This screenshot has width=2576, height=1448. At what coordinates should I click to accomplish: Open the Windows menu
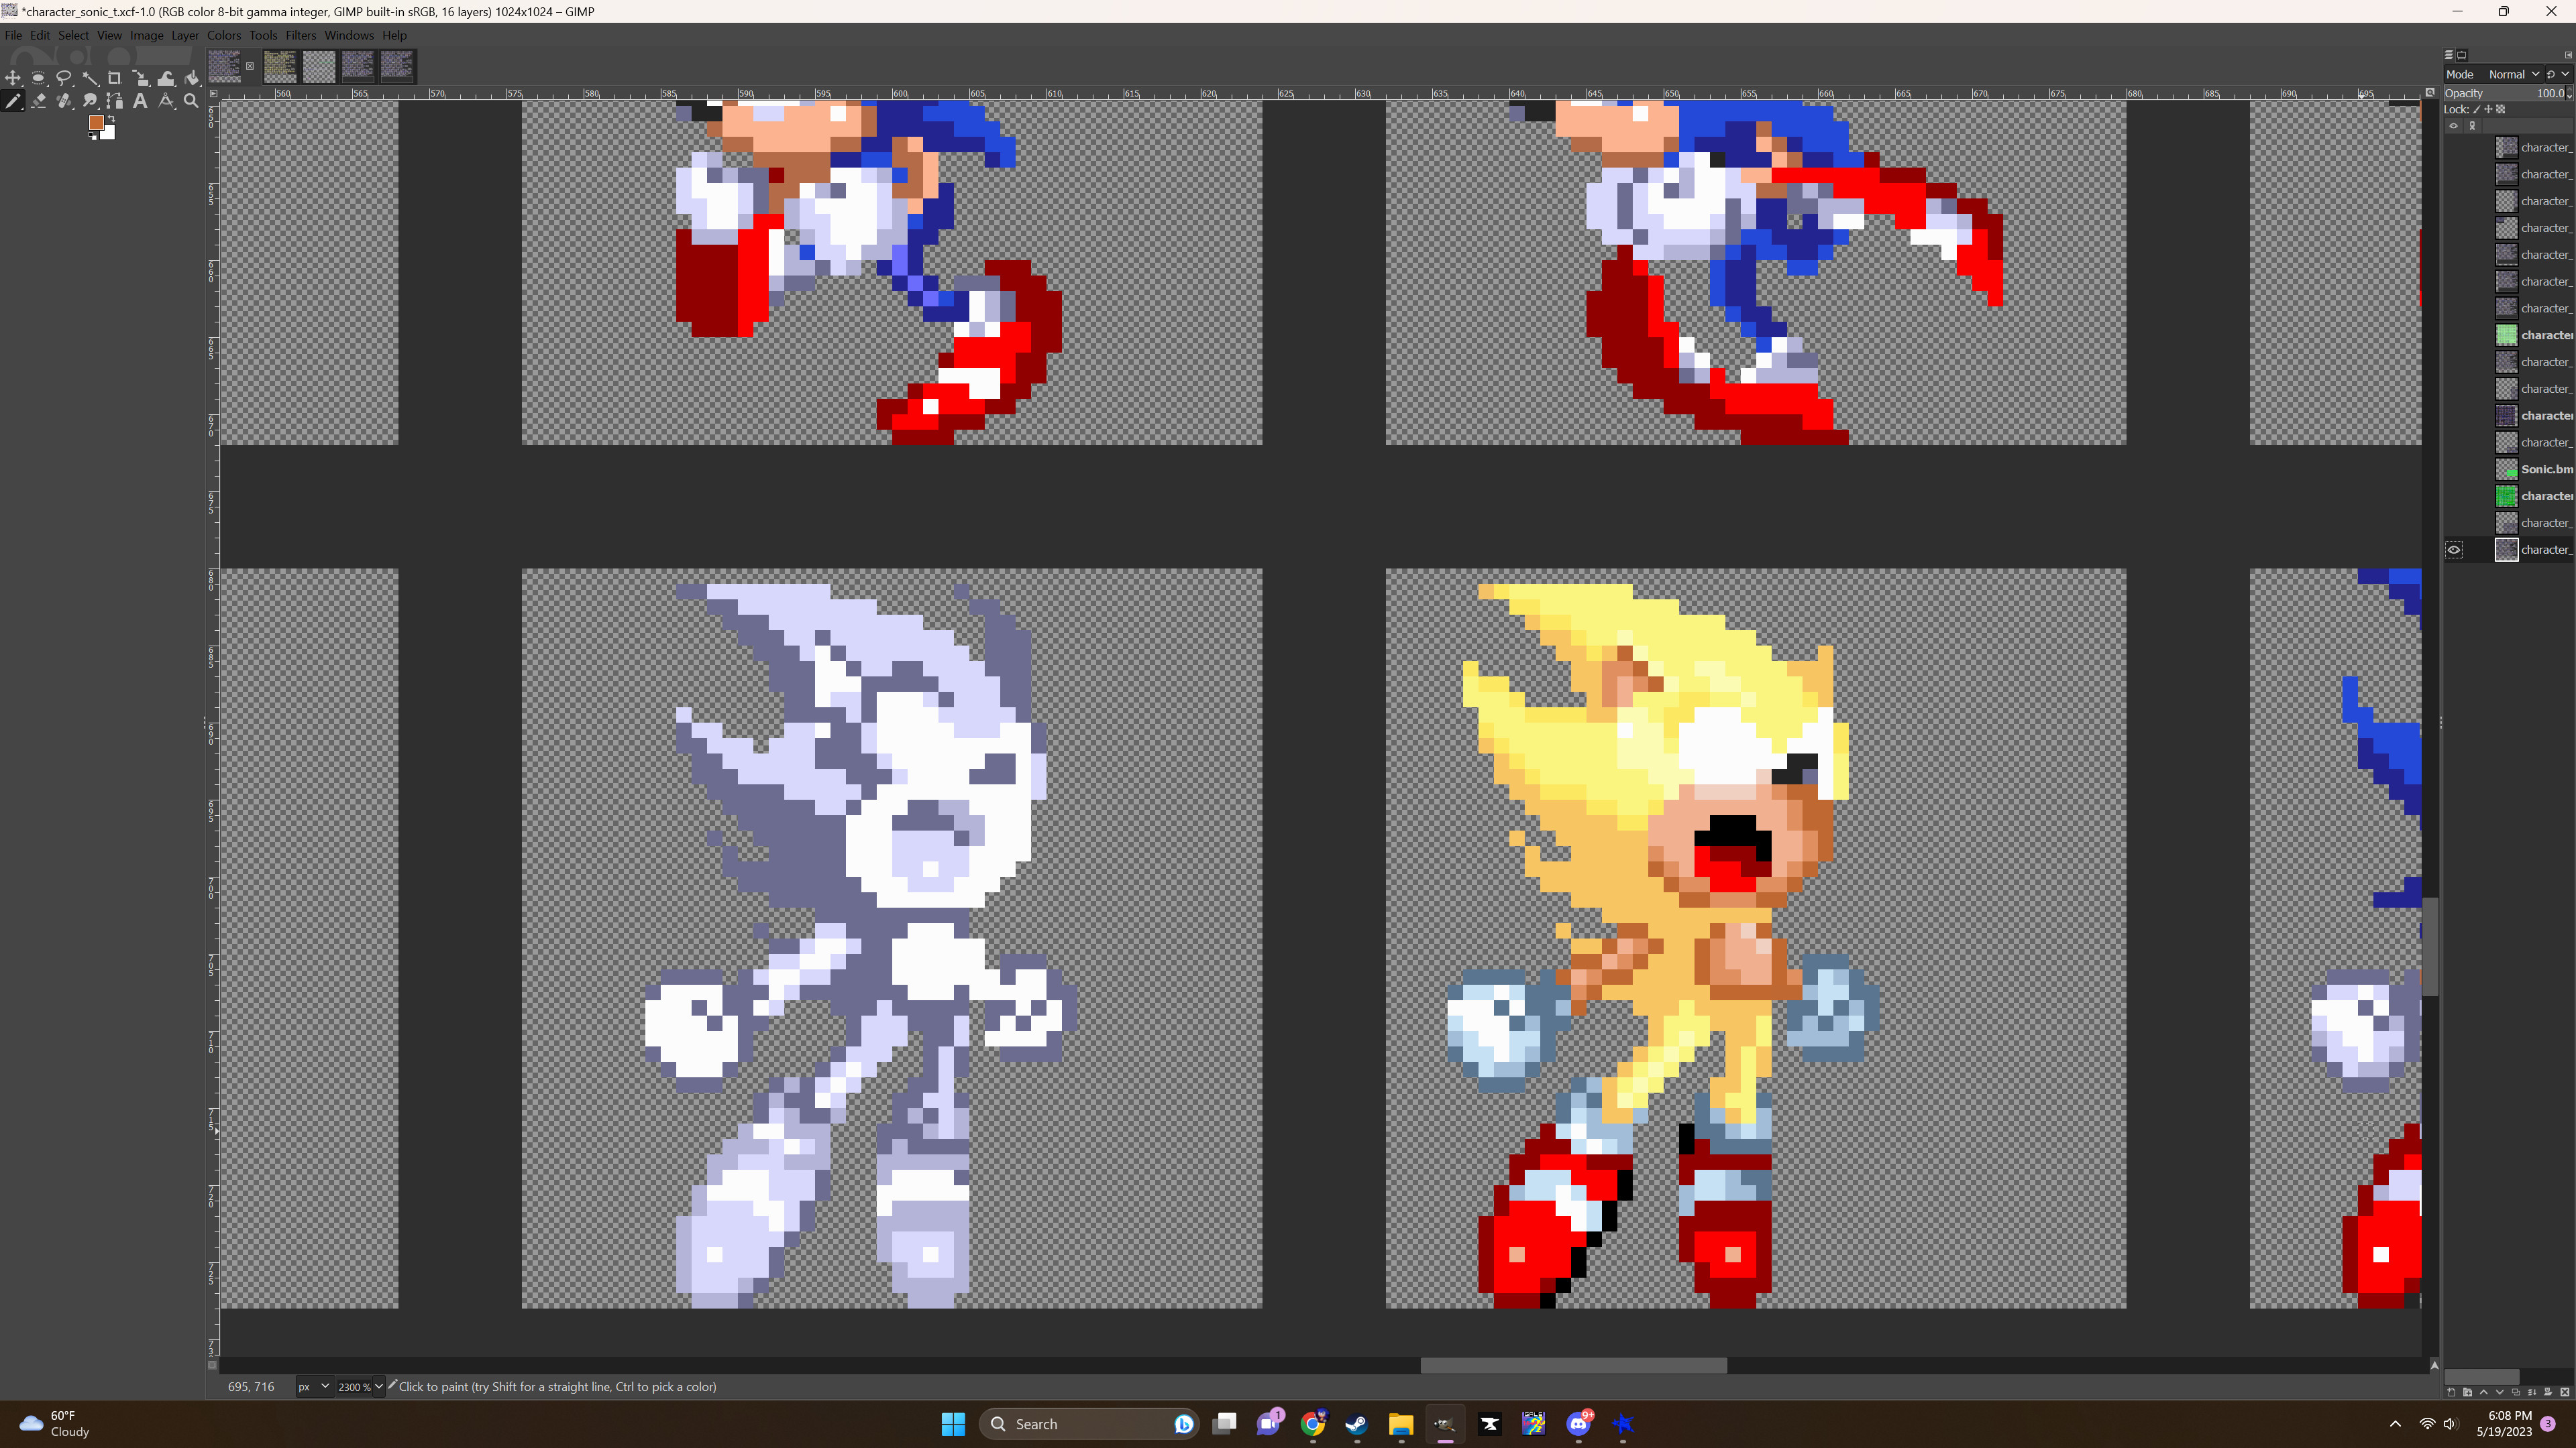click(x=349, y=35)
